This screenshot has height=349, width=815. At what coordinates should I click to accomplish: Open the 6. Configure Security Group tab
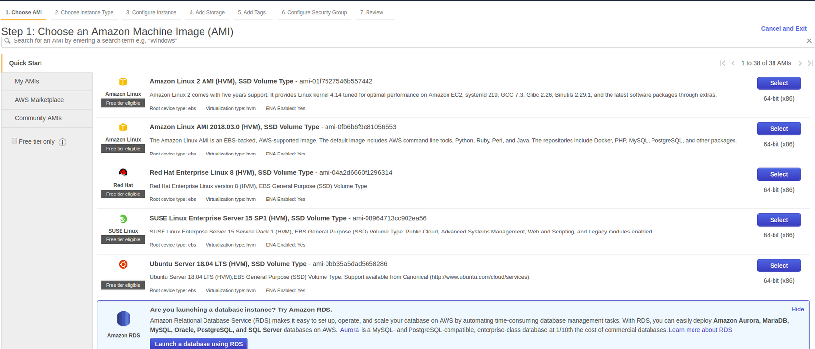[x=314, y=13]
